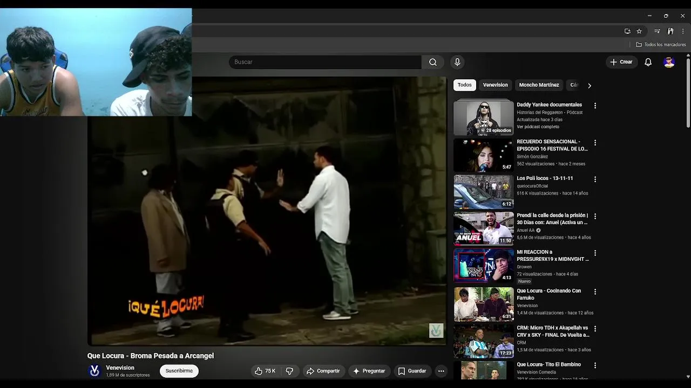Click the 'Simón González' channel name

532,157
